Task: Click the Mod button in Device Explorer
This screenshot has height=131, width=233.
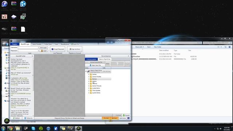Action: (x=108, y=64)
